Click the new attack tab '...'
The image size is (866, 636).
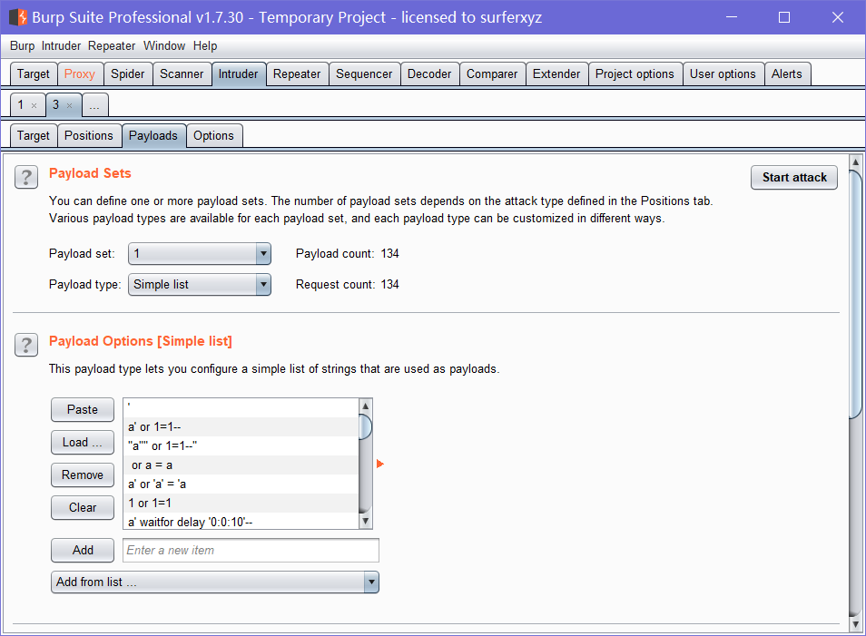pyautogui.click(x=95, y=105)
